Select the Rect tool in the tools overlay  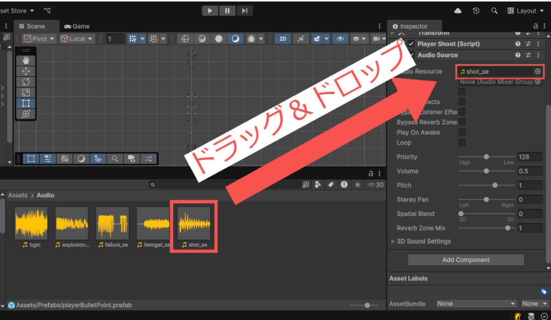[x=26, y=103]
